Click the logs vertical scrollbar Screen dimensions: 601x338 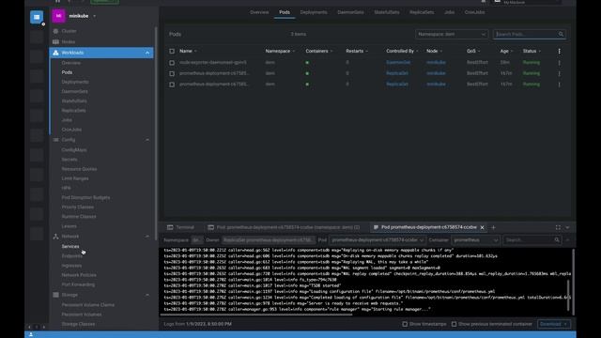coord(568,295)
